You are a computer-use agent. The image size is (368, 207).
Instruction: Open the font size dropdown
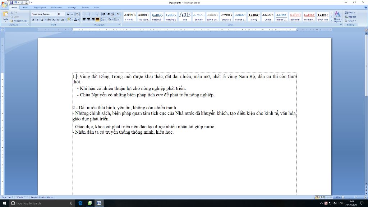64,14
